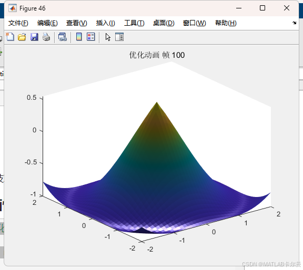Open the 桌面(D) menu
This screenshot has height=270, width=303.
click(x=164, y=23)
